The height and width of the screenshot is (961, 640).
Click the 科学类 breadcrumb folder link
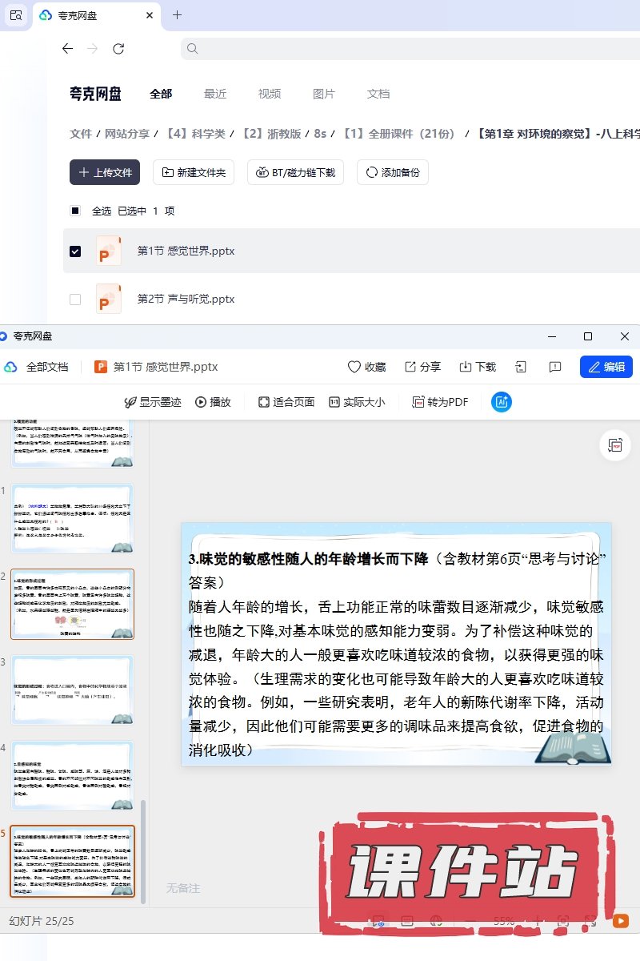click(194, 134)
